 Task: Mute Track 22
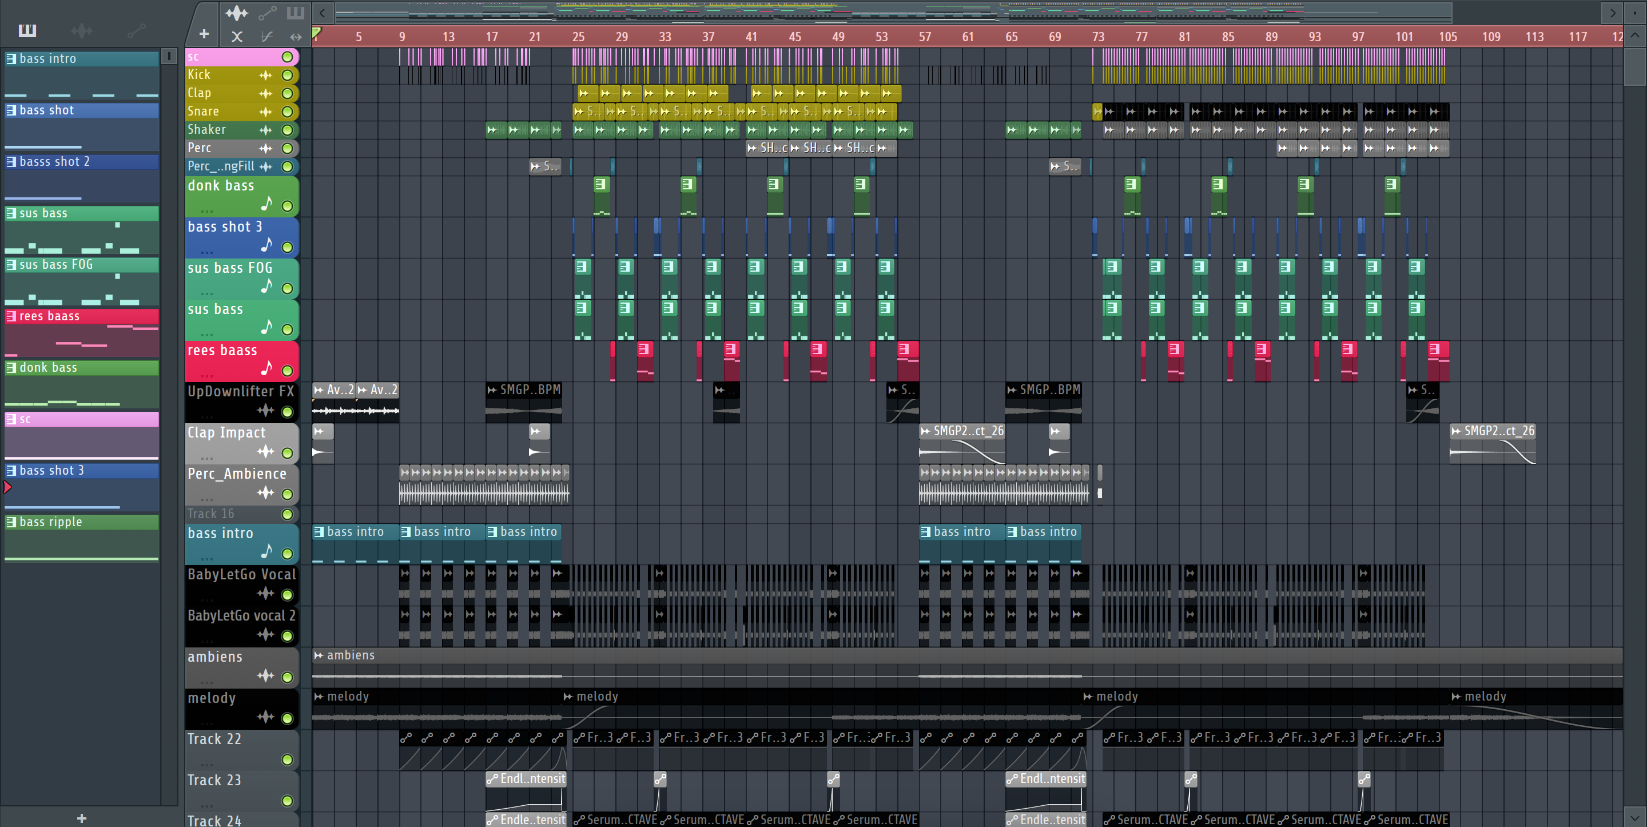[288, 760]
